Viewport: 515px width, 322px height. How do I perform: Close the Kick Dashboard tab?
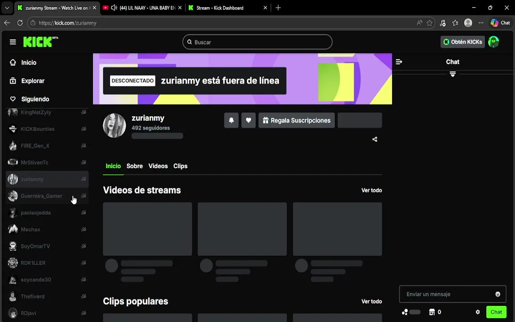265,8
